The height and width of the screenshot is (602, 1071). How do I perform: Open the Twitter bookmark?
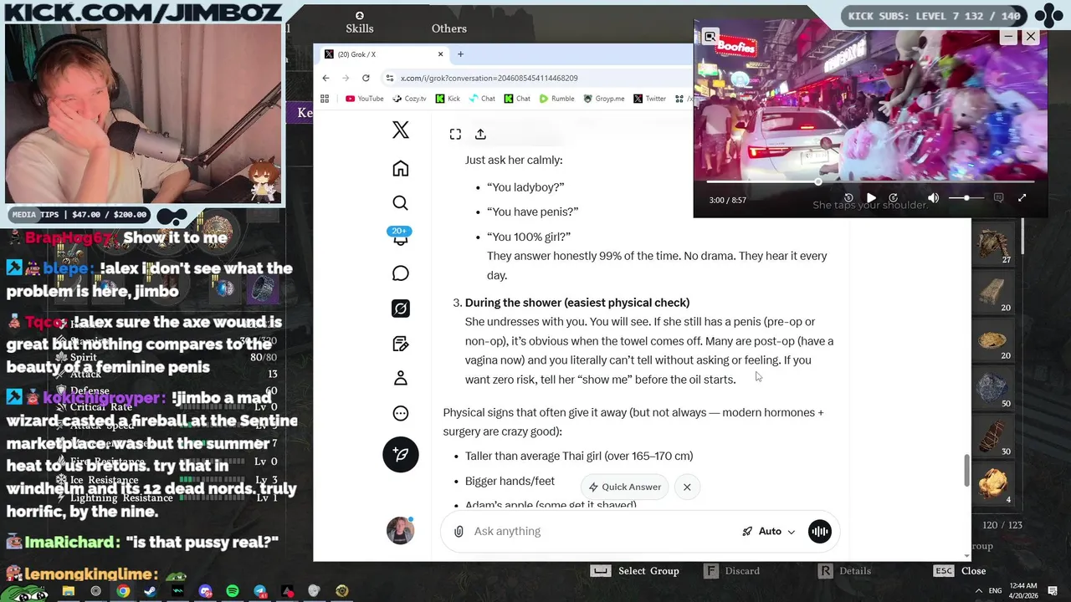(650, 99)
